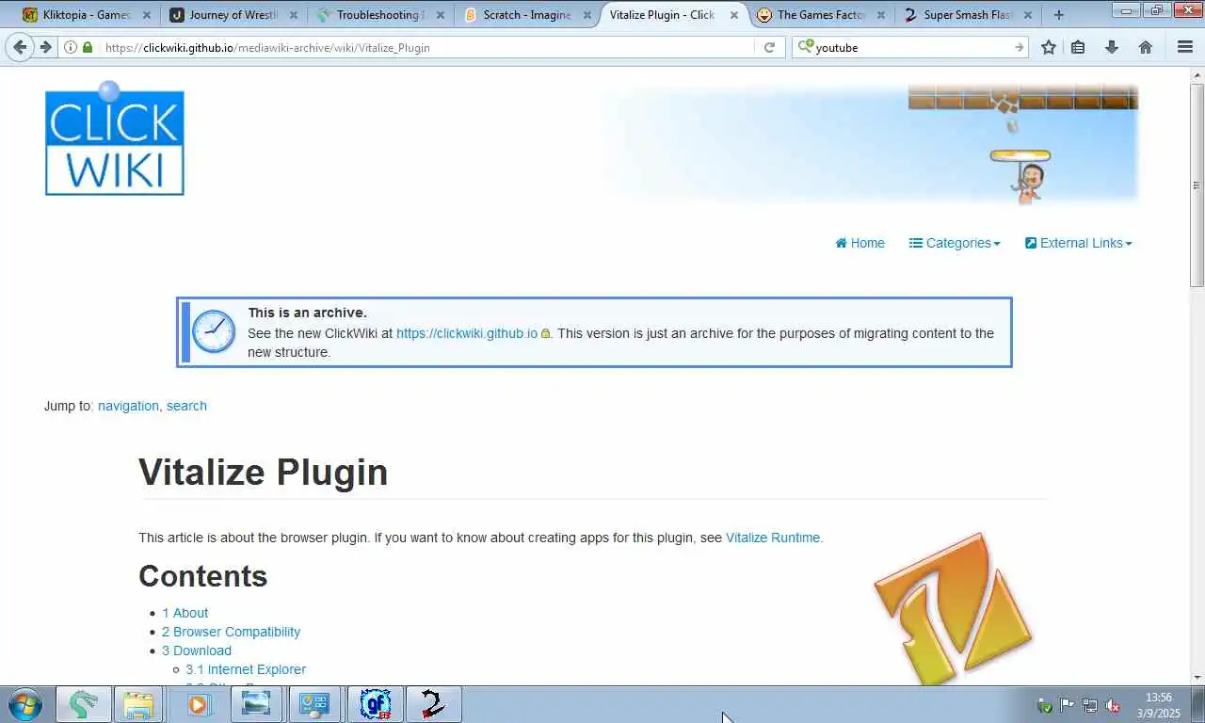Go forward to the next page
This screenshot has height=723, width=1205.
pos(44,47)
